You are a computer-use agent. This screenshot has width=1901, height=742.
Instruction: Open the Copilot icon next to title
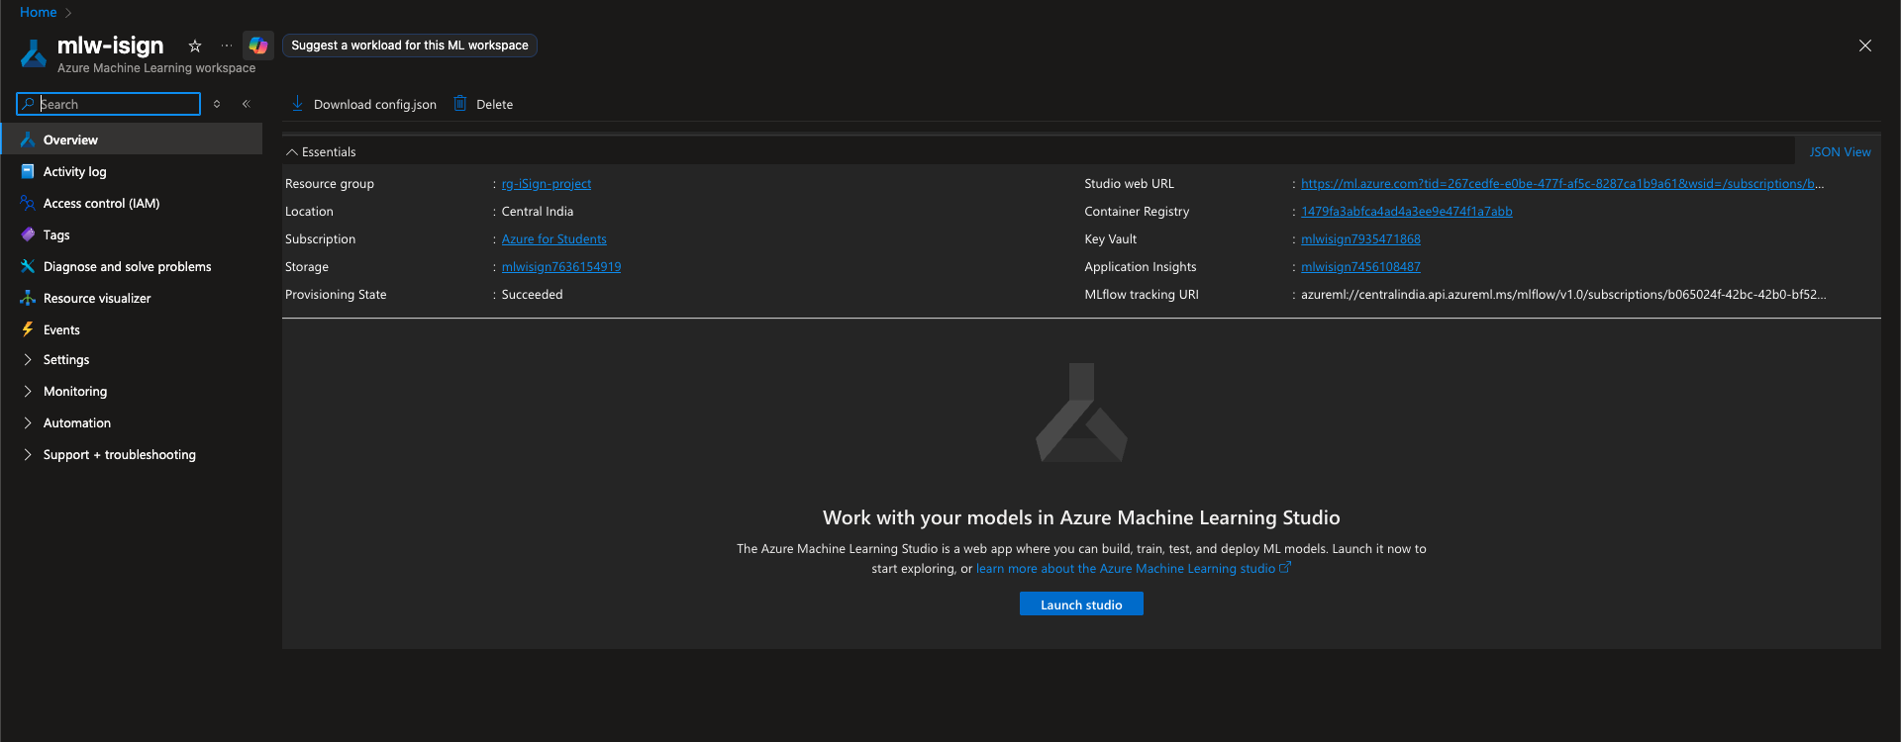(x=258, y=46)
